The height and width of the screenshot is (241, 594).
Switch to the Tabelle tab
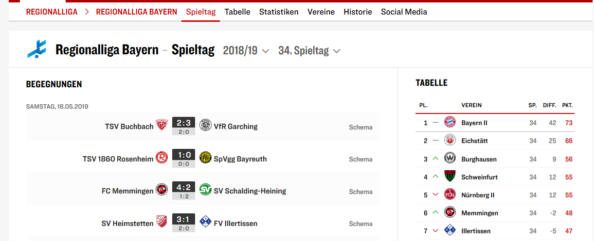pyautogui.click(x=237, y=12)
